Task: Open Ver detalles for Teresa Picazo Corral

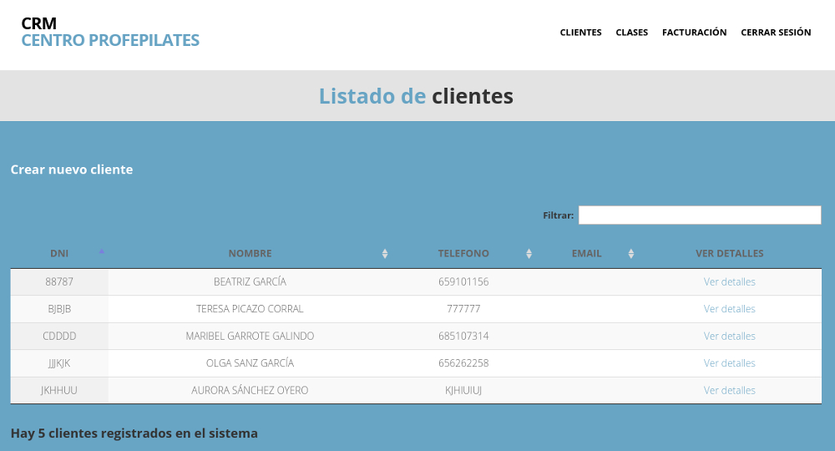Action: tap(729, 309)
